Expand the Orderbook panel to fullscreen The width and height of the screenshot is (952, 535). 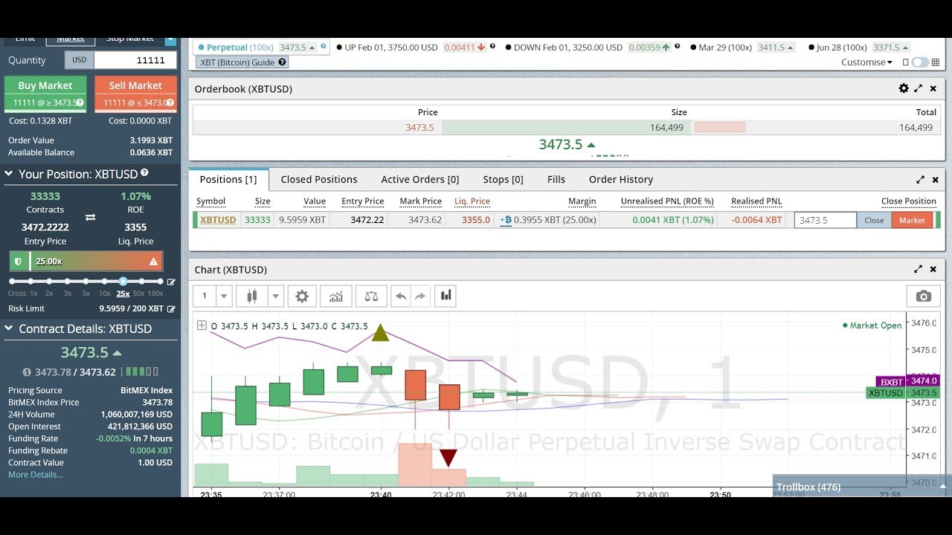(x=919, y=88)
